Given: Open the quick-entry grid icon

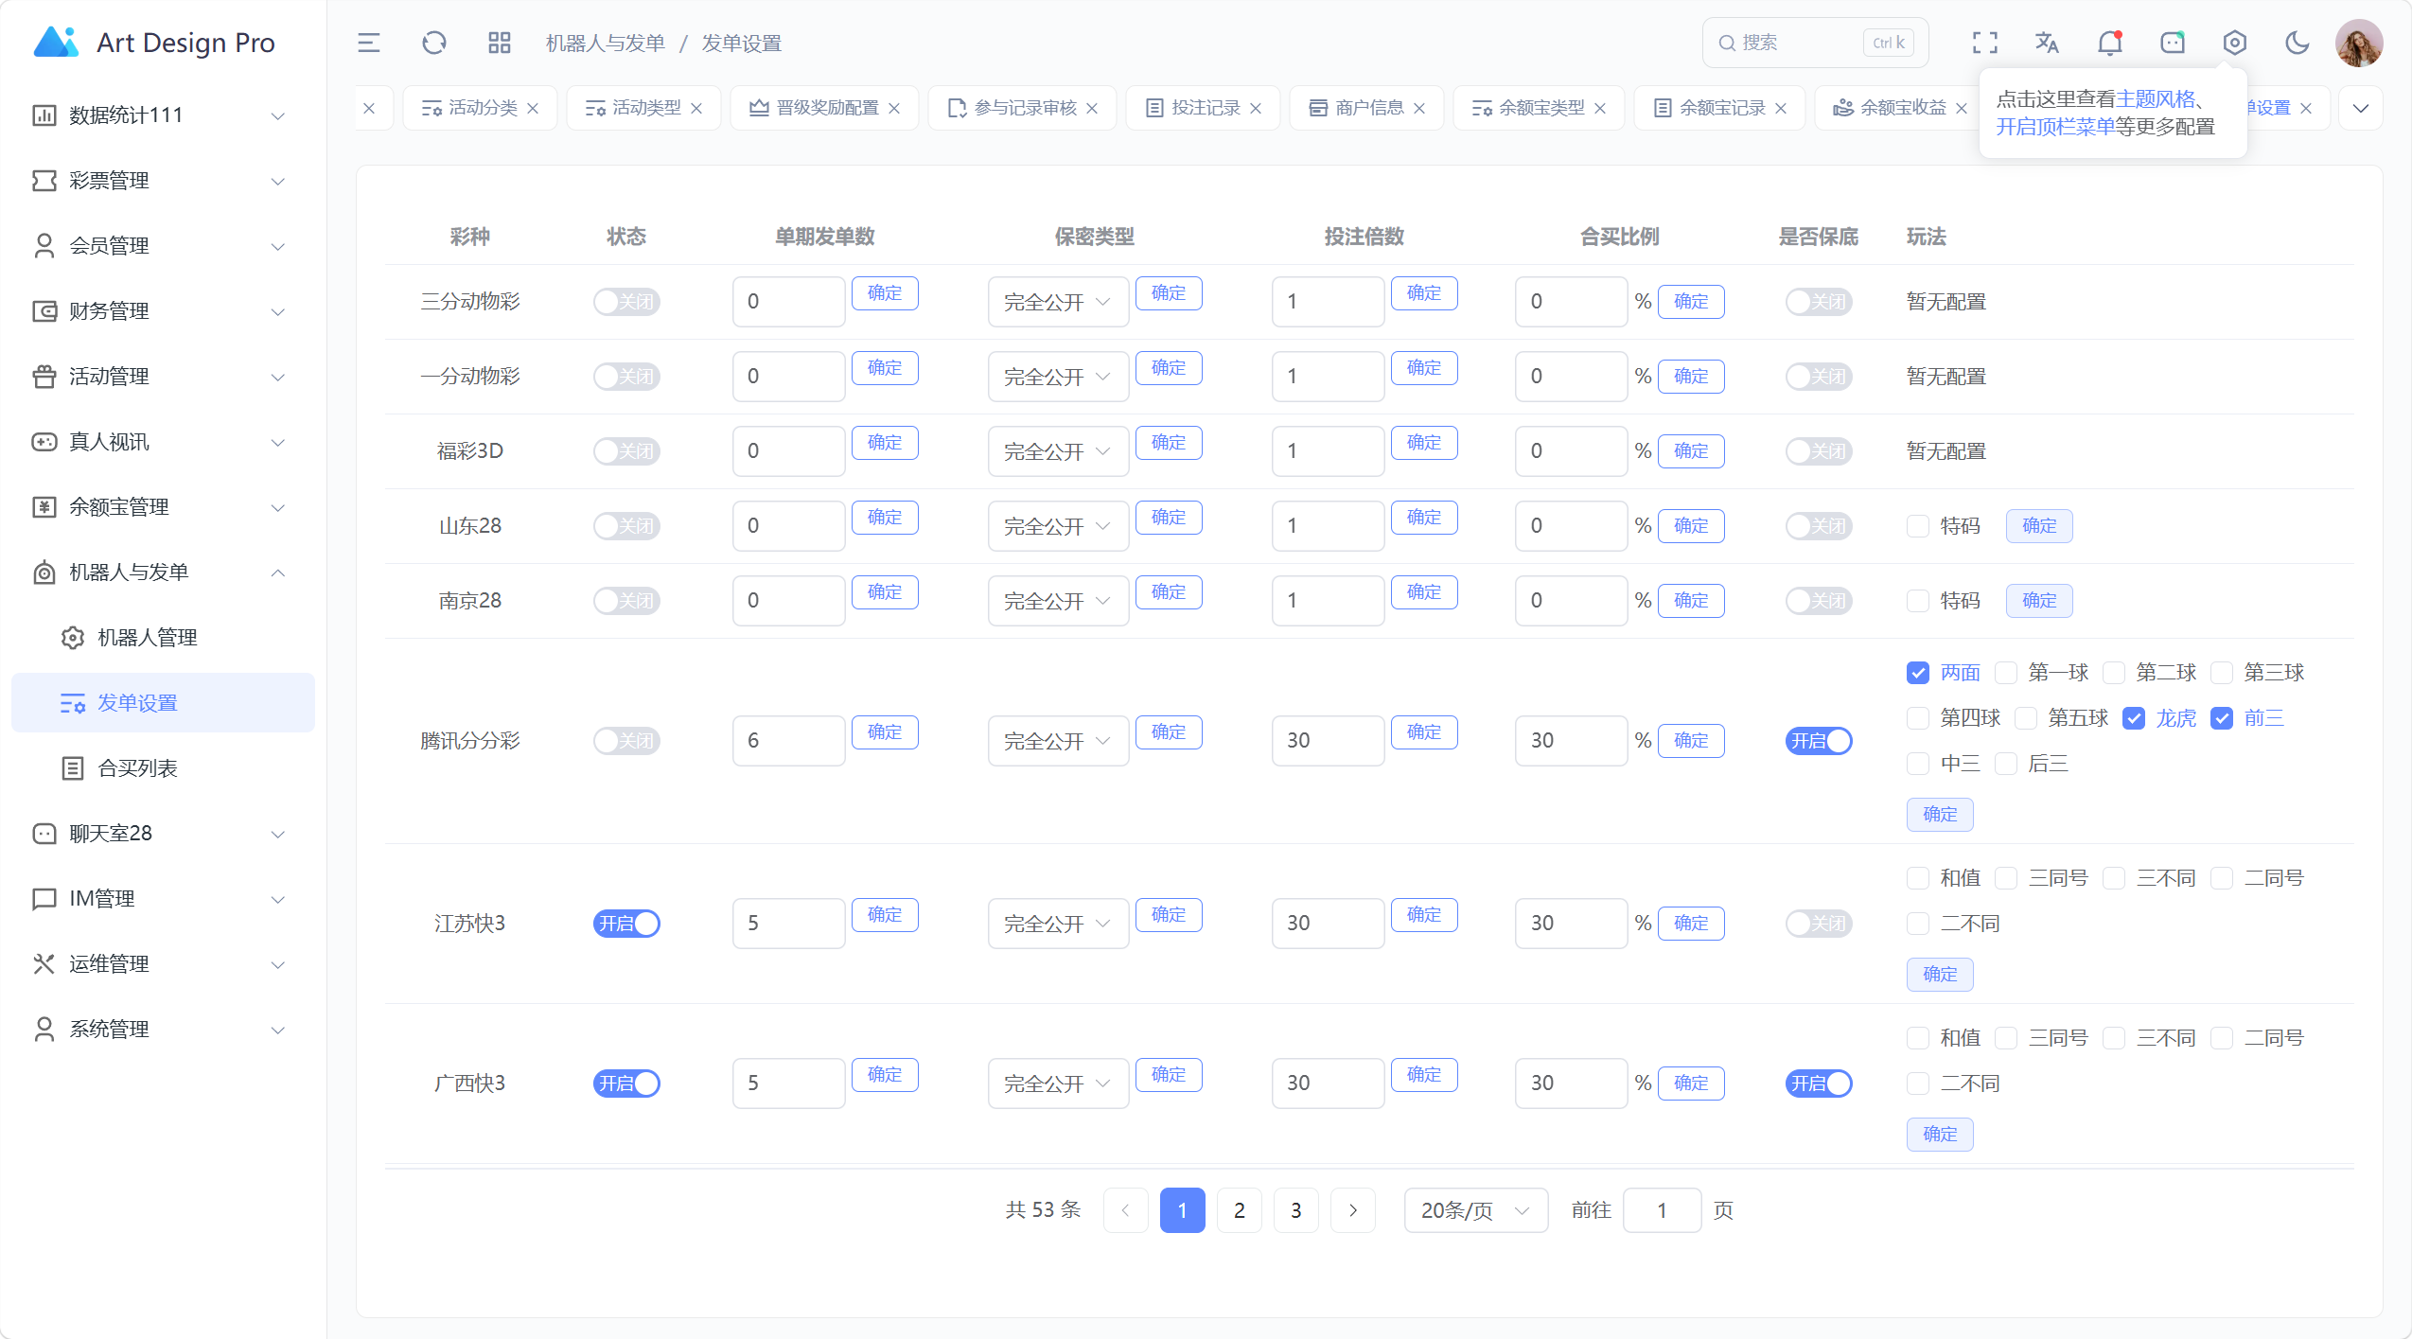Looking at the screenshot, I should [x=500, y=43].
